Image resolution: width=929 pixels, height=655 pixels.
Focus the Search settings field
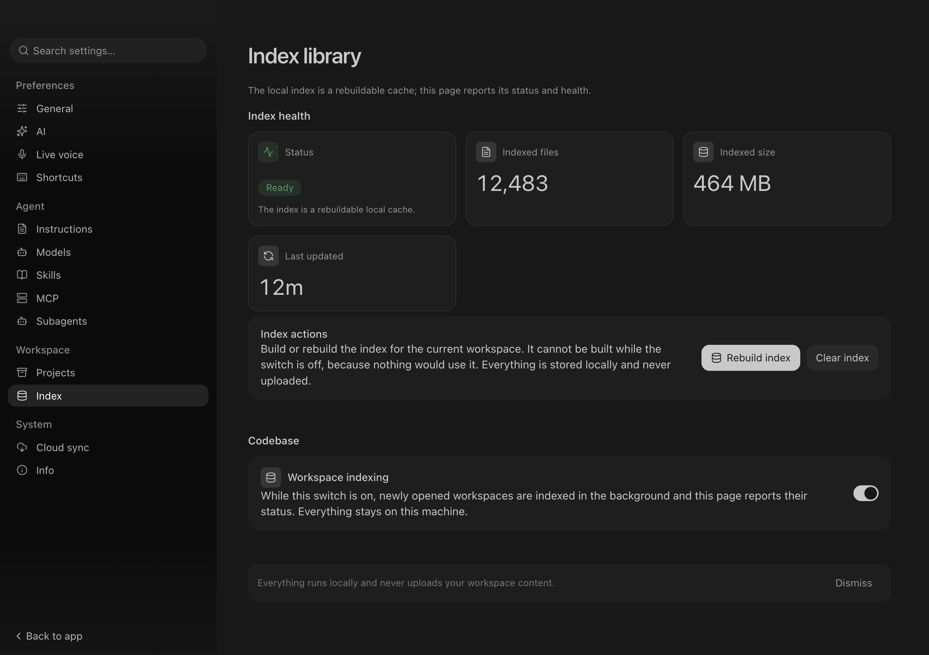[108, 50]
